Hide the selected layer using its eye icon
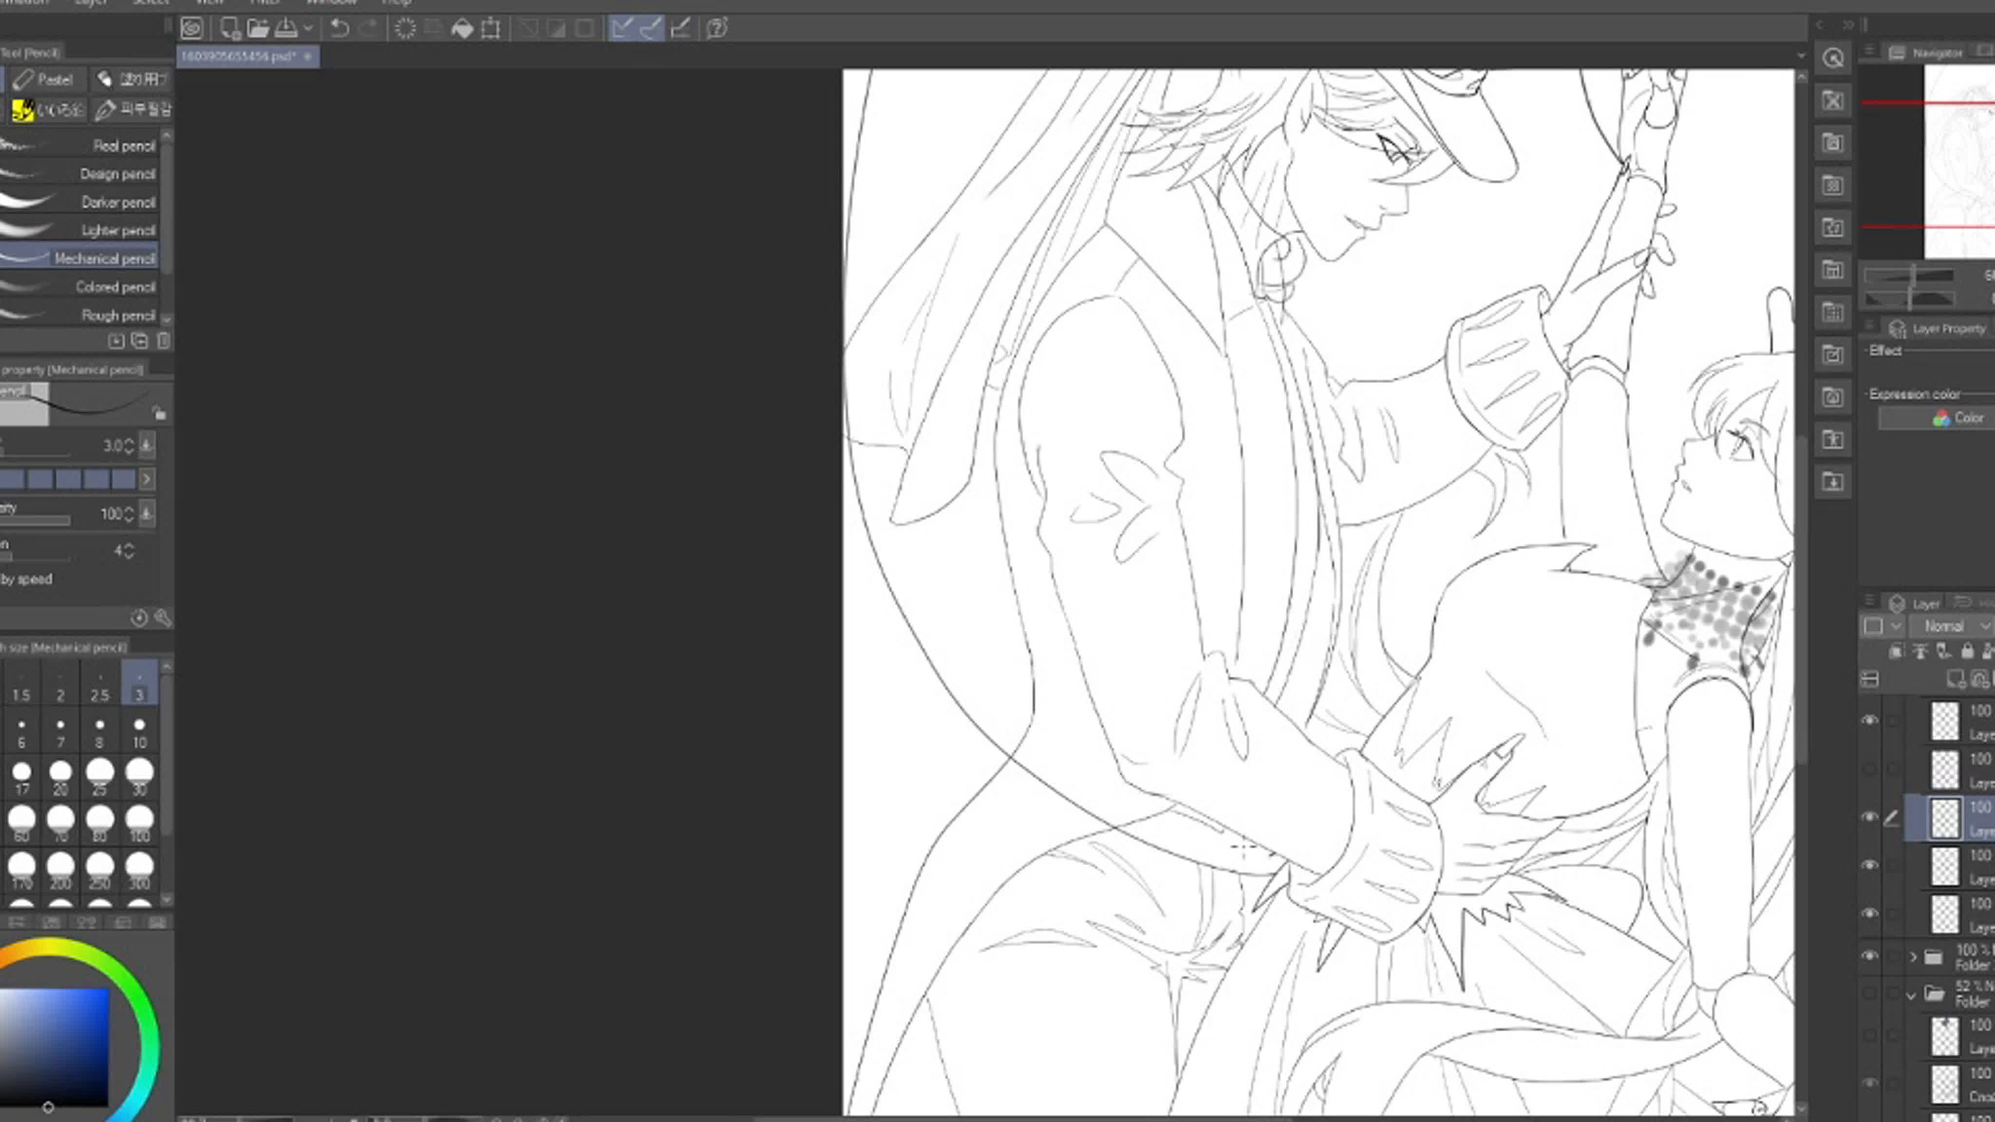This screenshot has height=1122, width=1995. click(x=1869, y=818)
